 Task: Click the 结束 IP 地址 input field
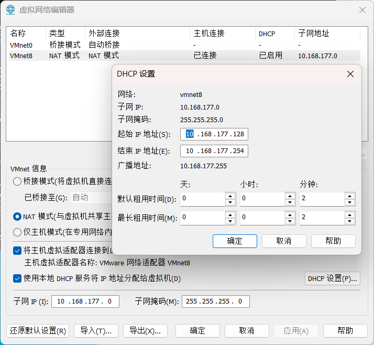click(x=214, y=151)
